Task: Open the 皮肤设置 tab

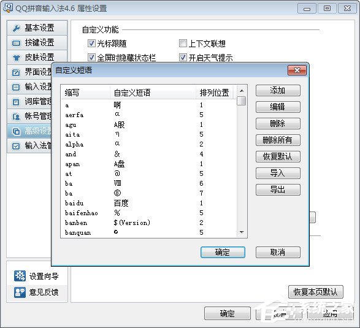Action: pyautogui.click(x=37, y=58)
